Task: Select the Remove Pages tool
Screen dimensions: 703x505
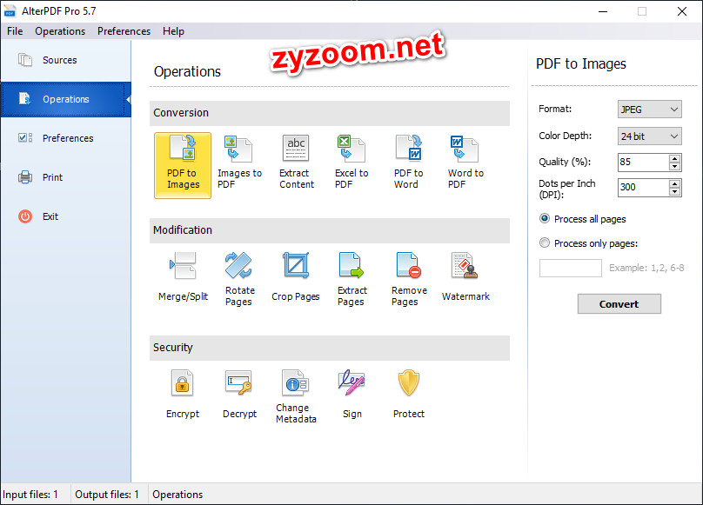Action: [408, 279]
